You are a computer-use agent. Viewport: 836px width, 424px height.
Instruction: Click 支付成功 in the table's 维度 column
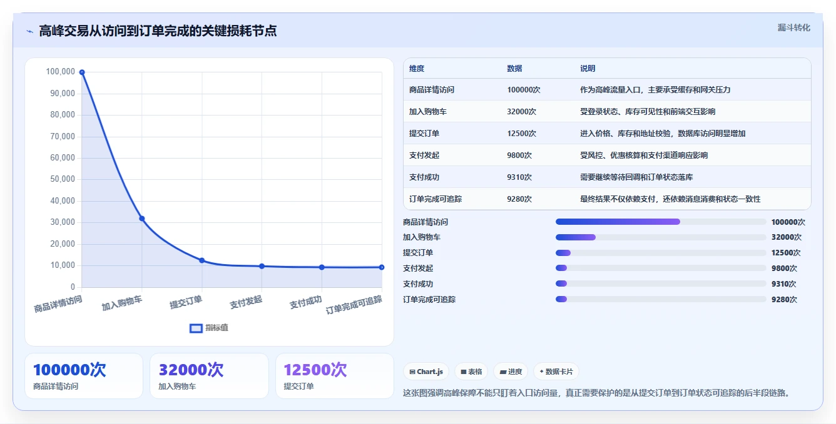424,177
